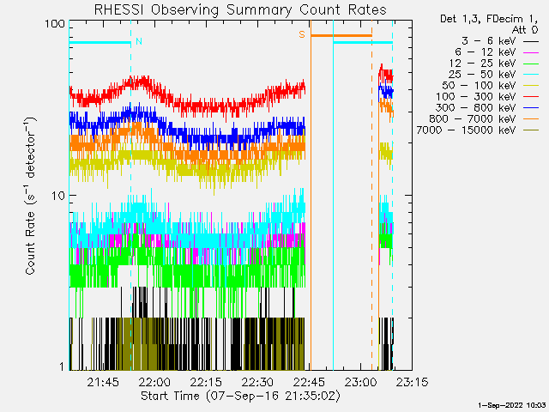Select the 6 - 12 keV legend label
The height and width of the screenshot is (412, 549).
coord(486,52)
